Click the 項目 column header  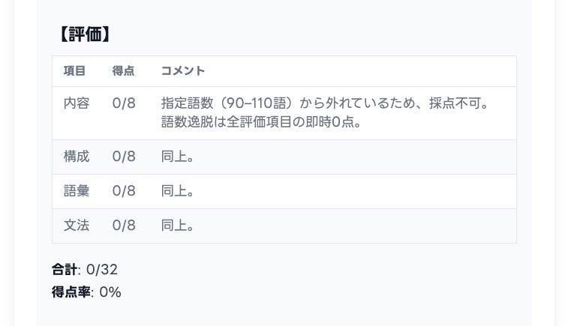coord(74,71)
